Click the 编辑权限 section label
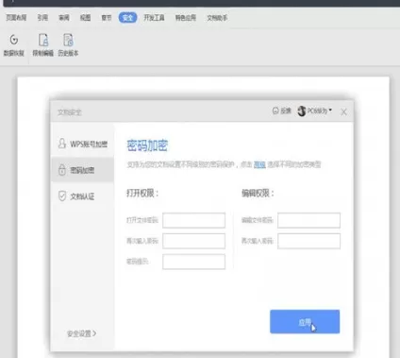400x358 pixels. 258,193
